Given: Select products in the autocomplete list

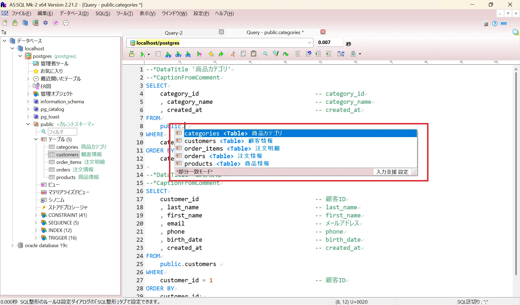Looking at the screenshot, I should coord(296,164).
